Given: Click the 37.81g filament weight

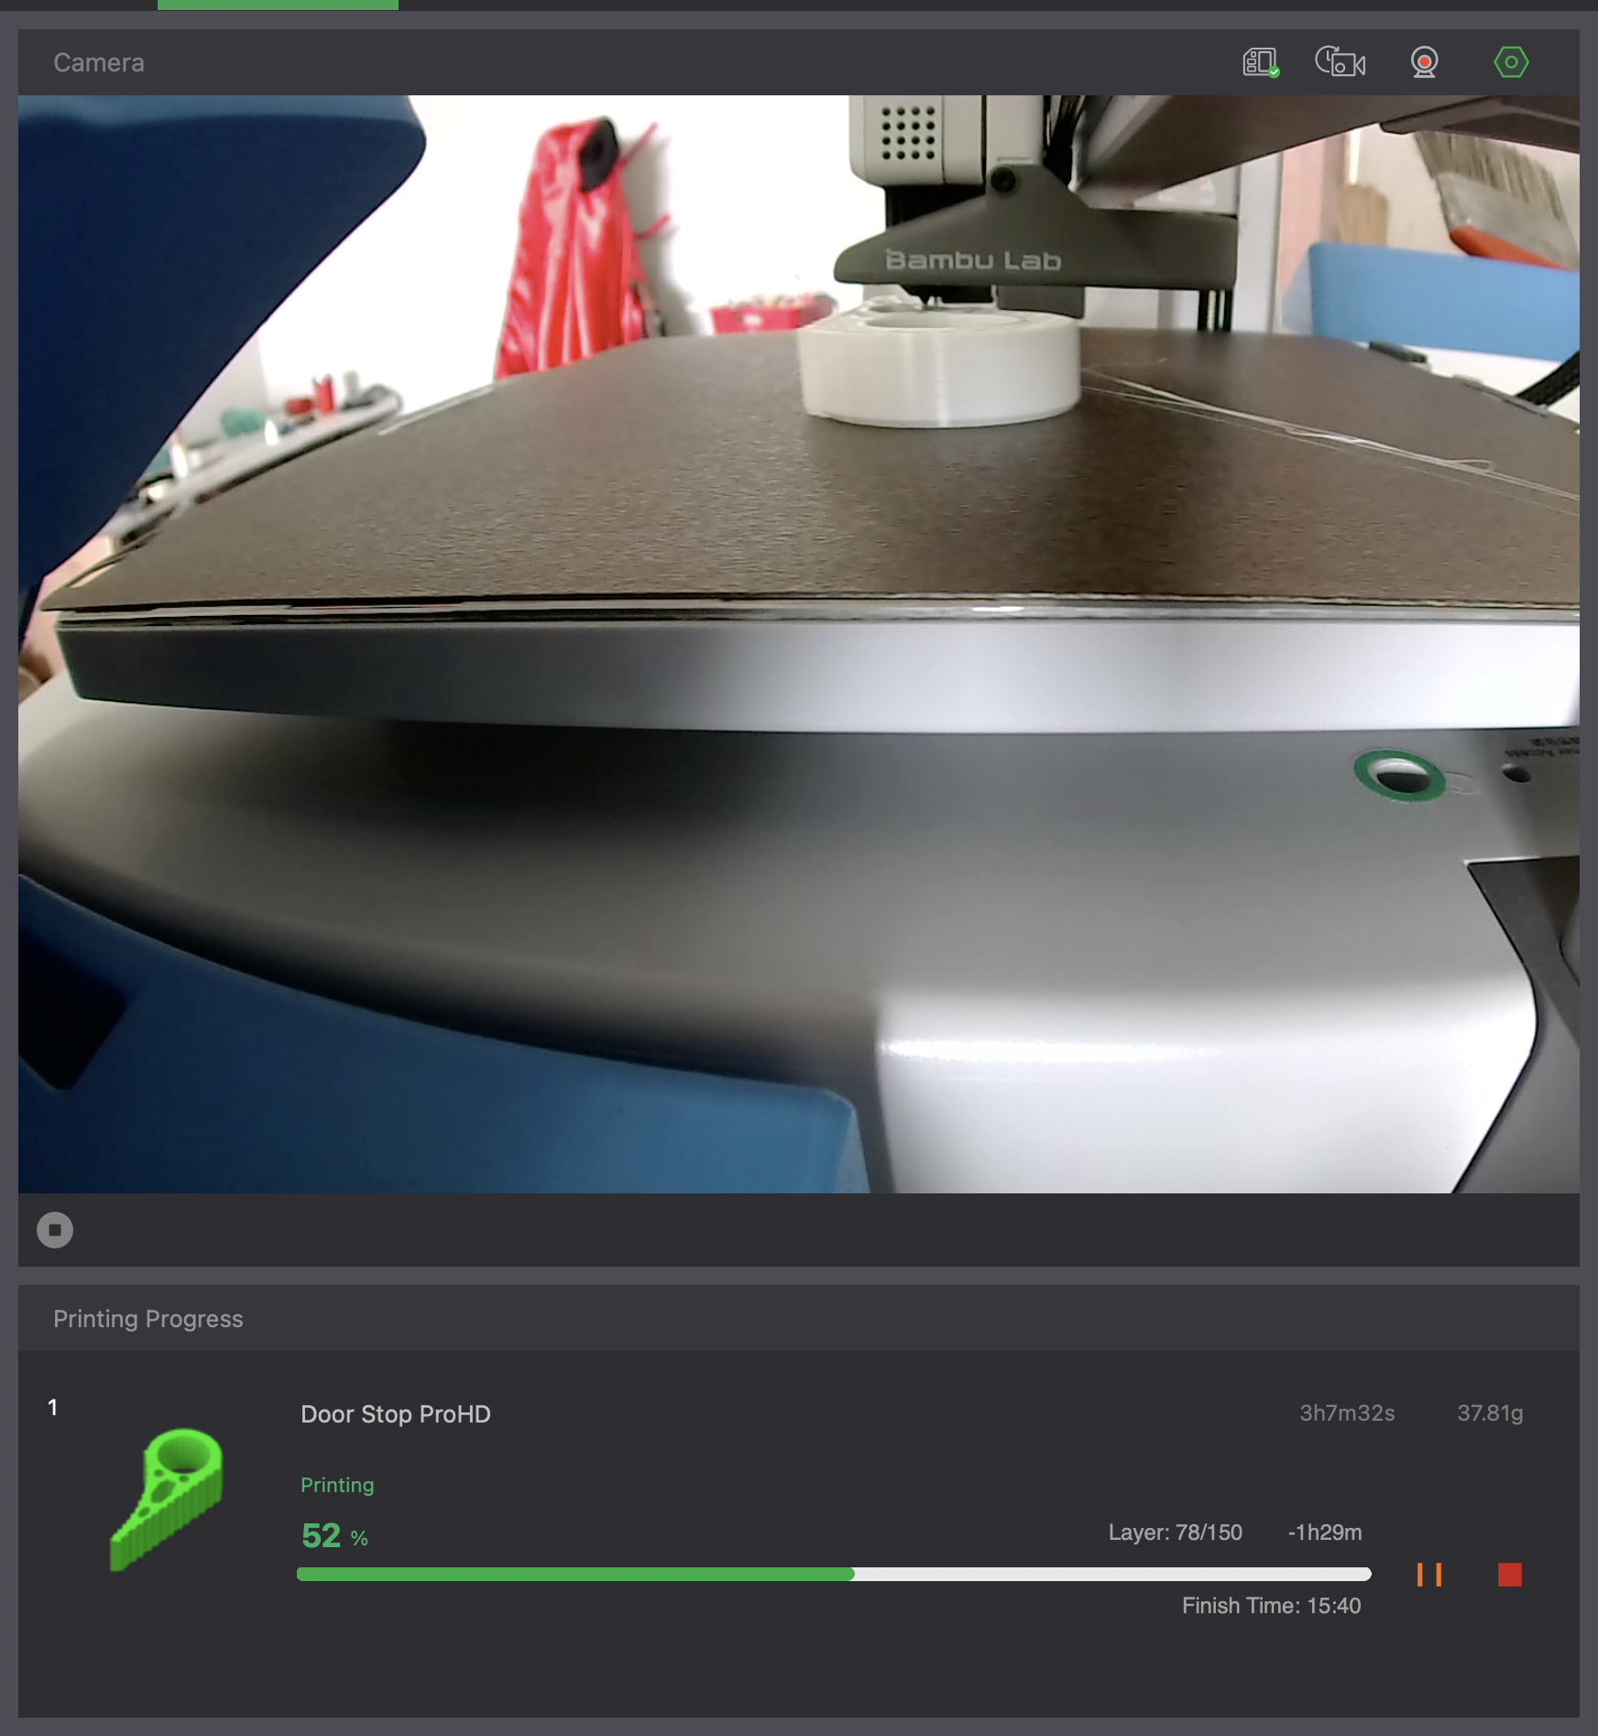Looking at the screenshot, I should coord(1490,1413).
